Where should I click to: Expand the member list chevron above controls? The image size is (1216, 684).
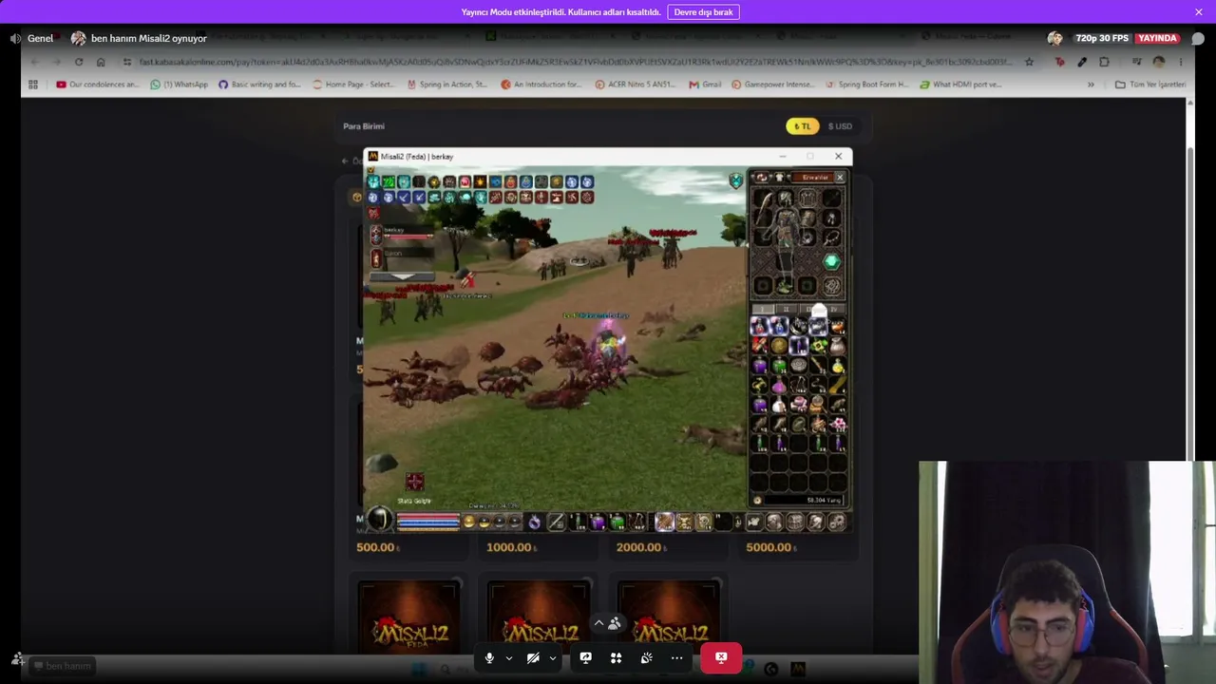click(598, 623)
